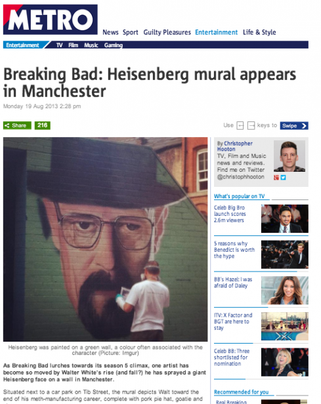Go to Guilty Pleasures section
Viewport: 321px width, 404px height.
(x=167, y=32)
